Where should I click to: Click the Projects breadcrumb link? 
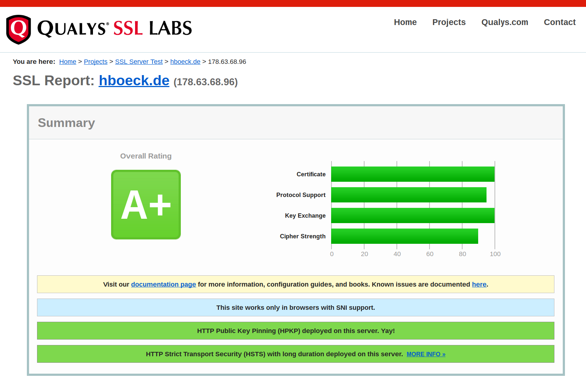[x=95, y=62]
